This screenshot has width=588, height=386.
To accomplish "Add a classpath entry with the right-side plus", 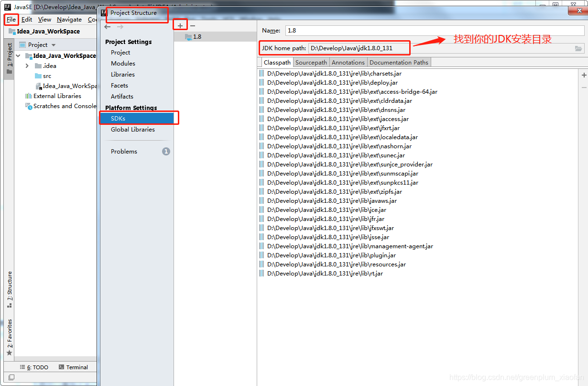I will pos(584,75).
